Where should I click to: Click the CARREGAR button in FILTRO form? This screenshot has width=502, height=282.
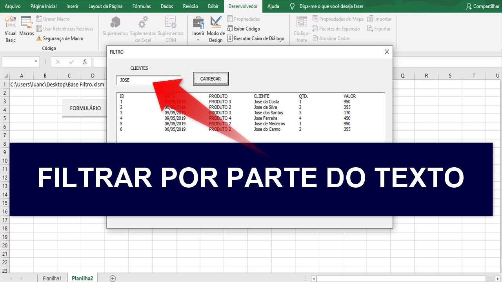point(211,79)
